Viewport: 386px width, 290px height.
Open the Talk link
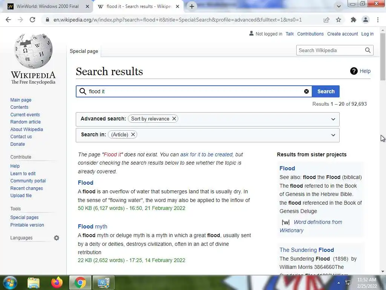[x=290, y=34]
